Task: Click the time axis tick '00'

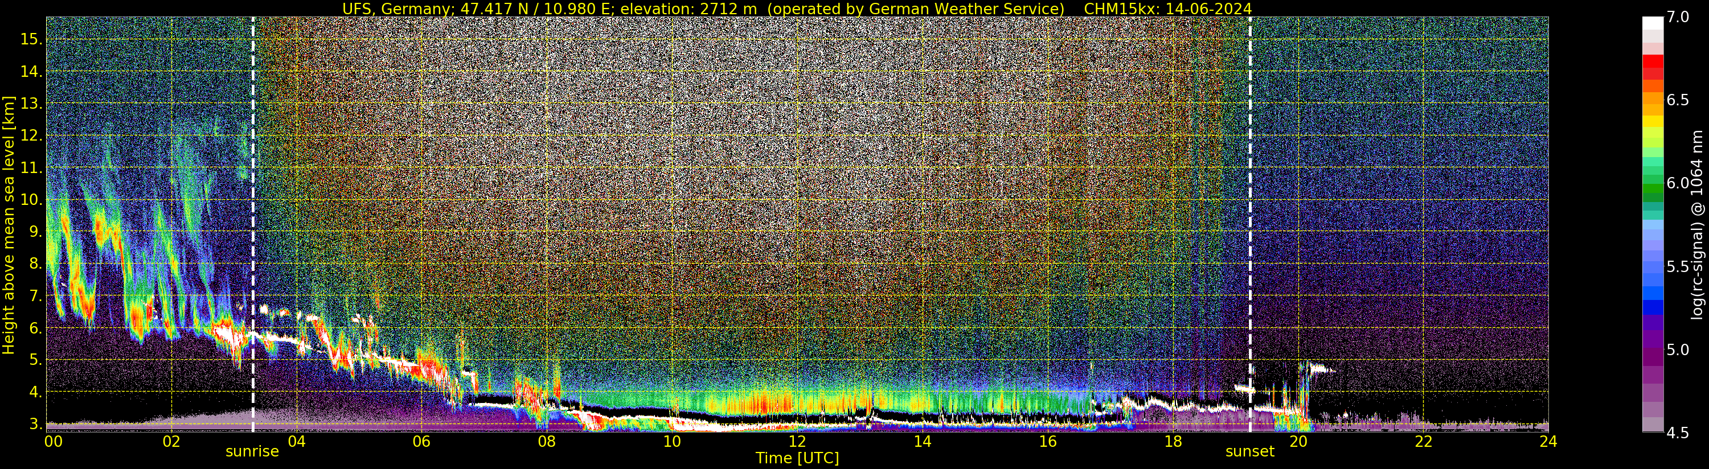Action: (x=53, y=442)
